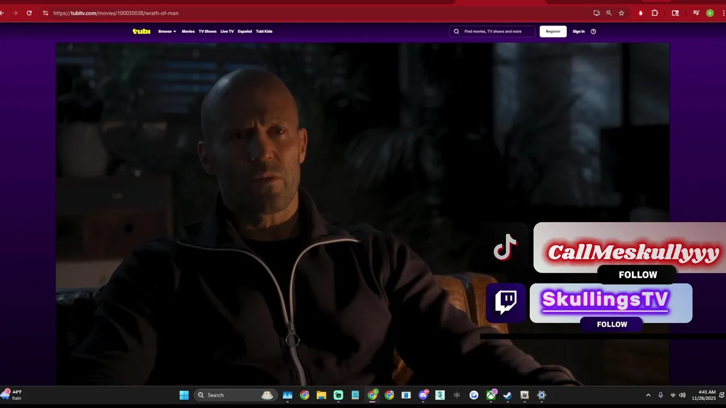Viewport: 726px width, 408px height.
Task: Click the Find movies search field
Action: pos(492,32)
